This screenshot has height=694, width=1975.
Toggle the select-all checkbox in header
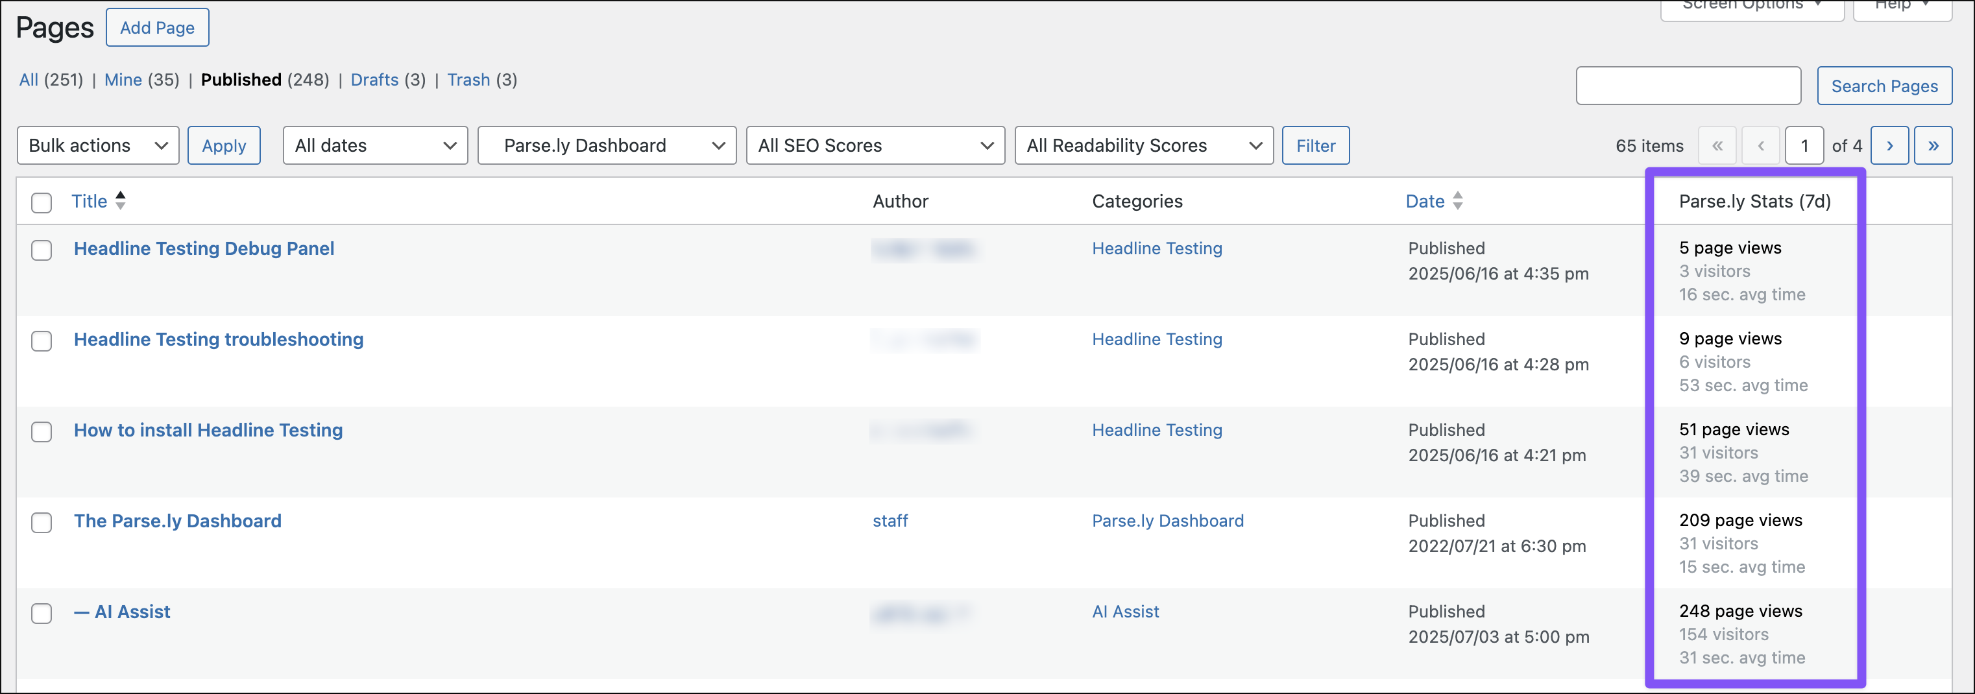click(x=42, y=202)
